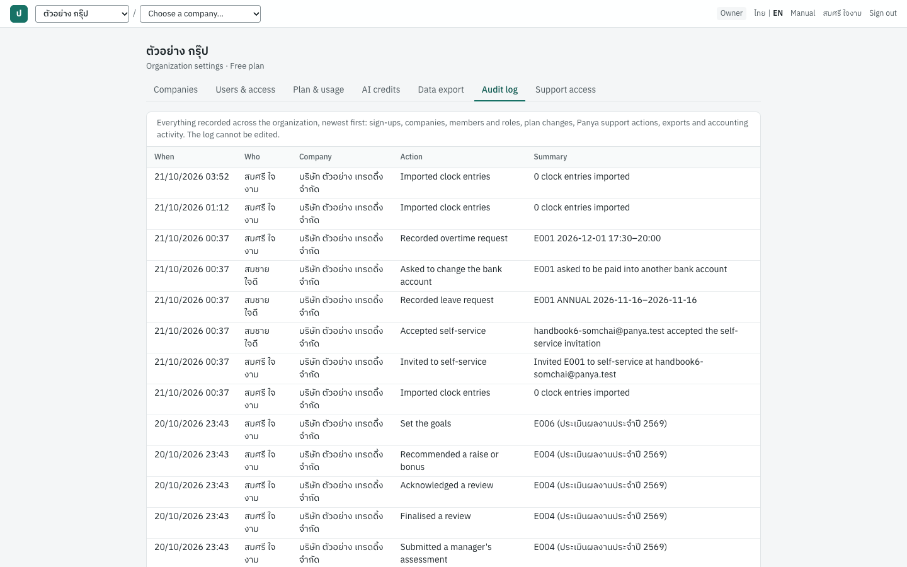Switch to the Users & access tab
This screenshot has height=567, width=907.
(x=246, y=89)
